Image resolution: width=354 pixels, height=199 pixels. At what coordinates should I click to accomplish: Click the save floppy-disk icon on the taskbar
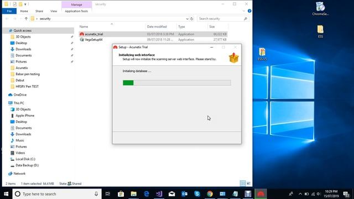[x=248, y=194]
